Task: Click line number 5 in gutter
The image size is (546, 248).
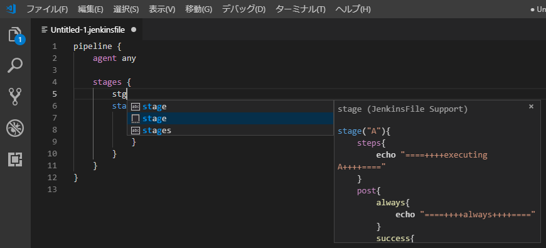Action: pos(54,94)
